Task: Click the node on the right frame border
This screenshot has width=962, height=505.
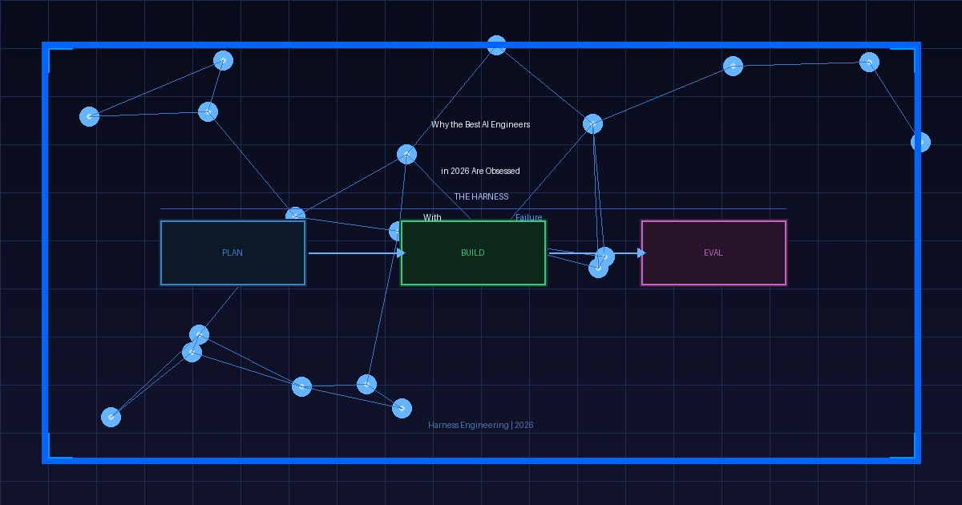Action: (920, 142)
